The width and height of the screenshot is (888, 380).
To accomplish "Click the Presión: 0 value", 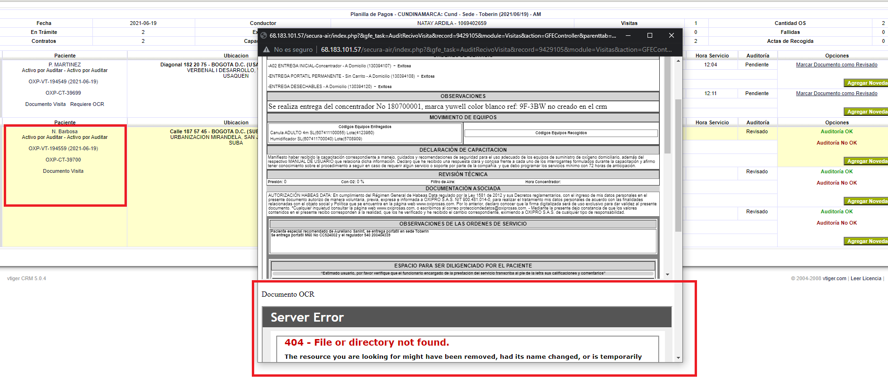I will (277, 182).
